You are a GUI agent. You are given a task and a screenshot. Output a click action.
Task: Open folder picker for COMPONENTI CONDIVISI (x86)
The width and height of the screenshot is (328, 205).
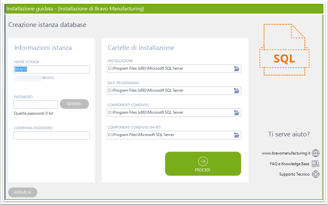[237, 113]
